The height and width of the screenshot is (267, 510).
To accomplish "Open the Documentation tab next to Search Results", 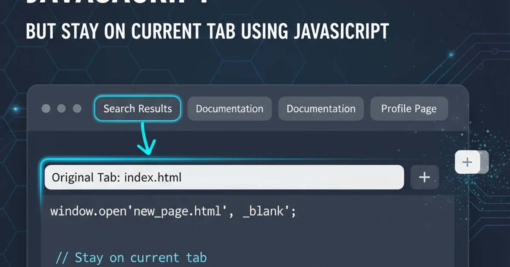I will pyautogui.click(x=229, y=108).
